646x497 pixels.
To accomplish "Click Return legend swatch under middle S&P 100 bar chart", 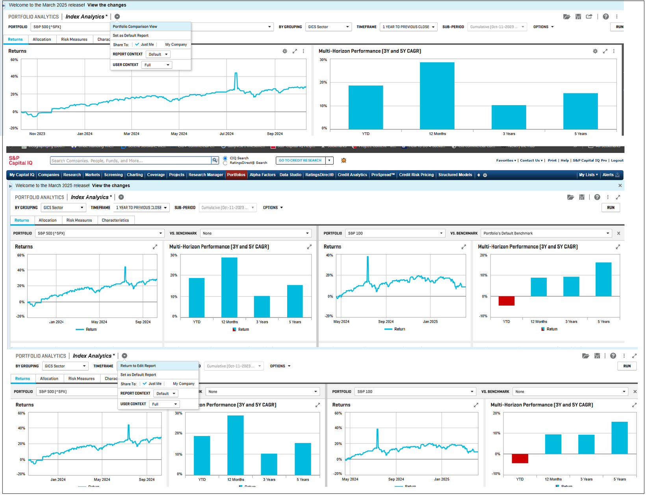I will click(543, 329).
